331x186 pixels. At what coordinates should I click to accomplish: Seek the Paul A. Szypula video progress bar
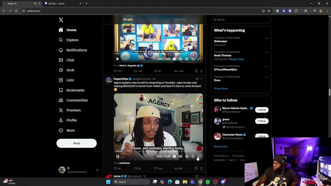(158, 54)
